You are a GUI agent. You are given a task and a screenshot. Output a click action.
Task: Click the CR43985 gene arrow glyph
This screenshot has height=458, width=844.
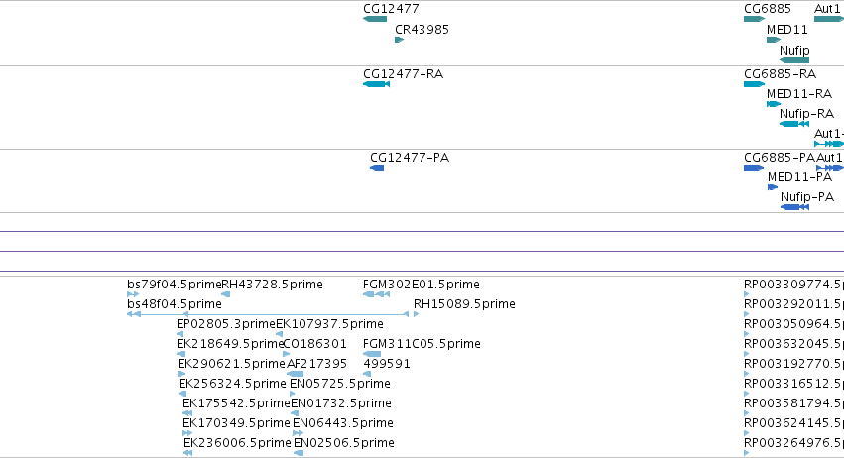point(400,40)
